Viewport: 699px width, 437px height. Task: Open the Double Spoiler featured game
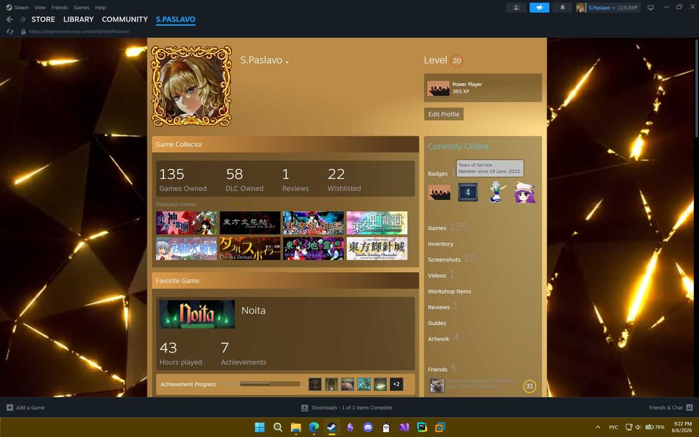tap(250, 248)
